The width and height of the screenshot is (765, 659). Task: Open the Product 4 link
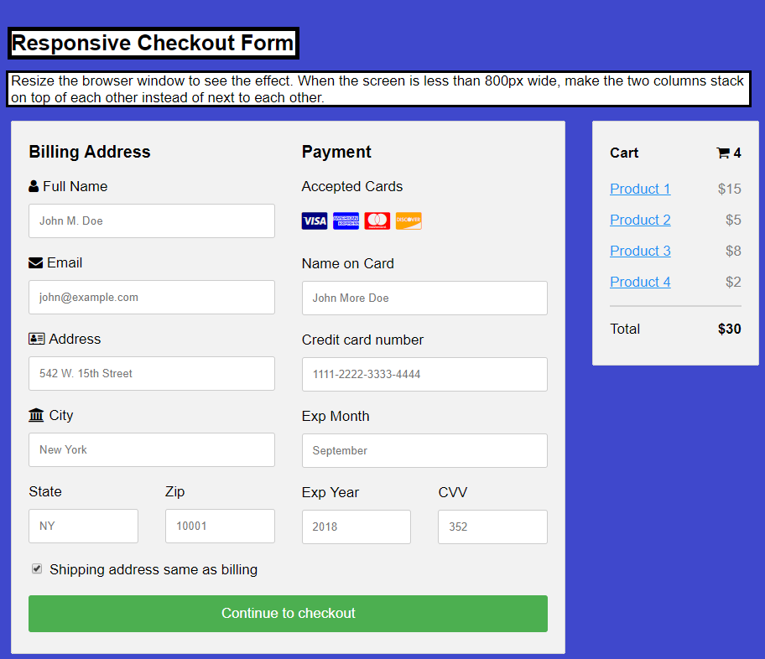click(640, 282)
